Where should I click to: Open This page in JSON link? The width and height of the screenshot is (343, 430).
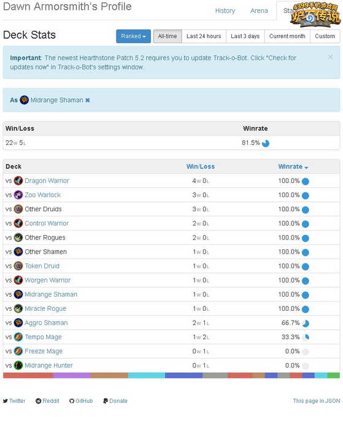pos(317,401)
